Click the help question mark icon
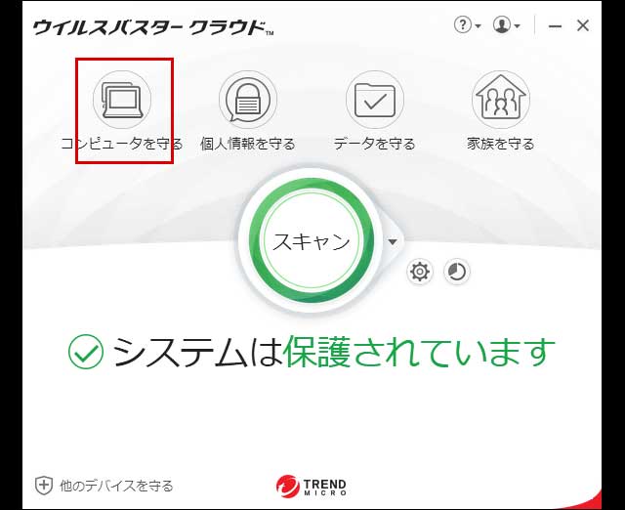This screenshot has height=510, width=625. 463,25
